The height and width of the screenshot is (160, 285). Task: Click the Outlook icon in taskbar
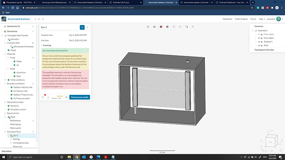click(x=84, y=157)
